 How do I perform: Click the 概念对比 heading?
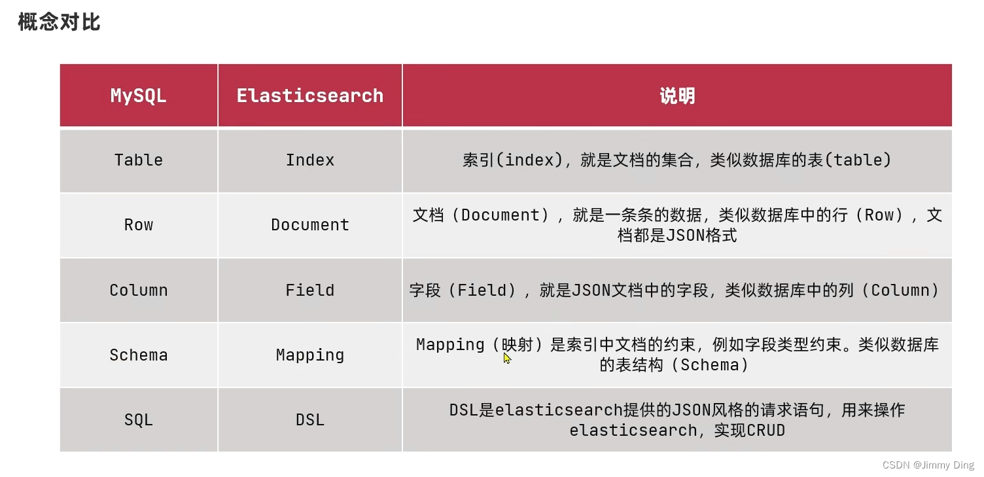coord(59,22)
